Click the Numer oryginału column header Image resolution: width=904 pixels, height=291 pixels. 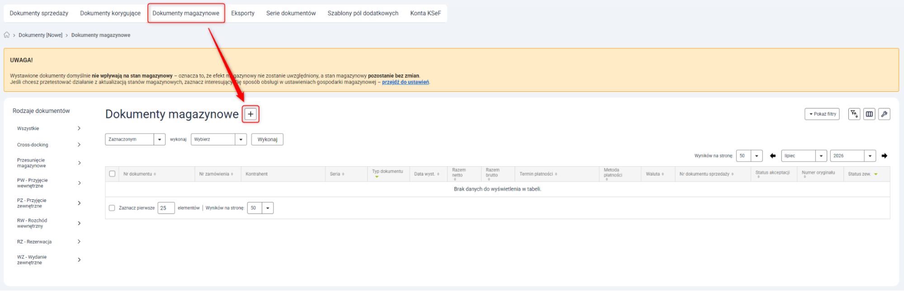[x=818, y=173]
